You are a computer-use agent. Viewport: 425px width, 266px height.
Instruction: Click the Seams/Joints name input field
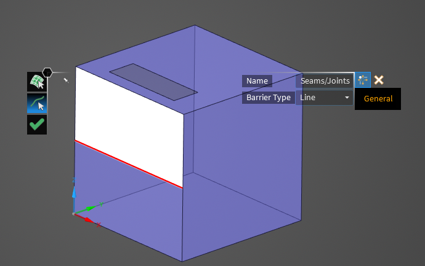[x=325, y=80]
